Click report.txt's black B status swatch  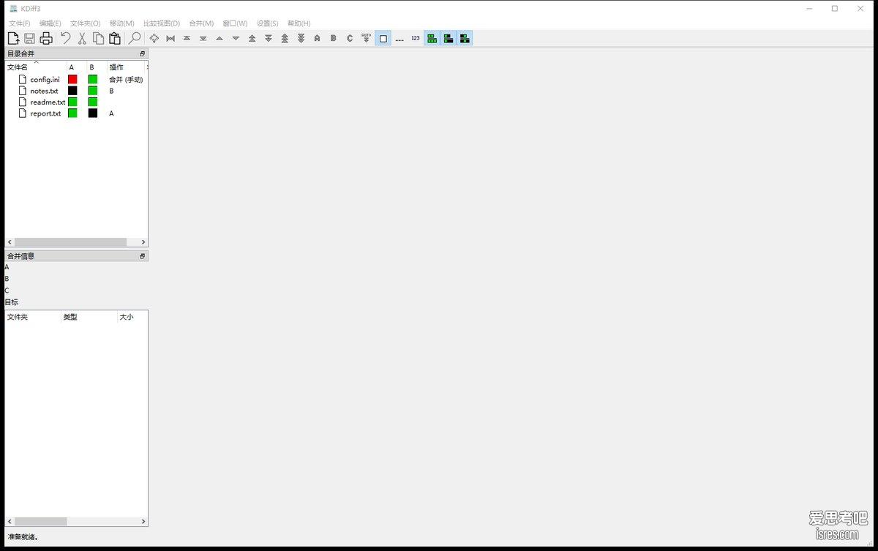[93, 113]
